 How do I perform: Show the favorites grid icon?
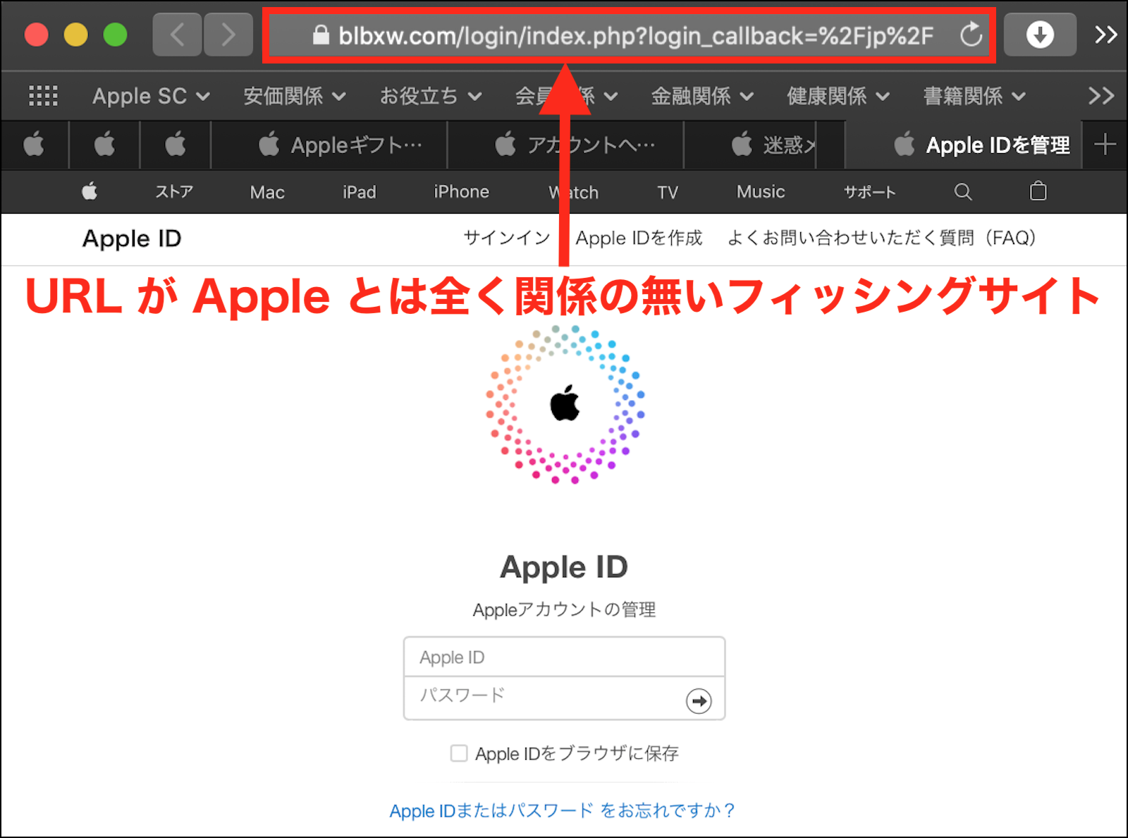pos(43,95)
